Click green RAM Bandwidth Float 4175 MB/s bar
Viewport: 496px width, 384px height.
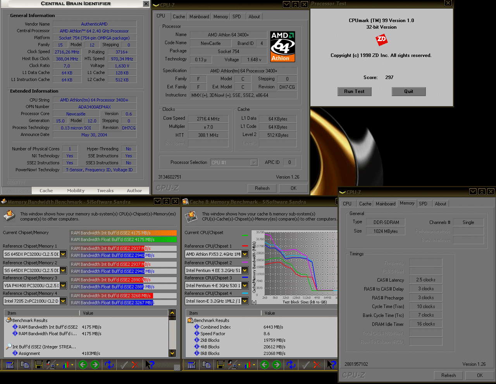[x=123, y=239]
